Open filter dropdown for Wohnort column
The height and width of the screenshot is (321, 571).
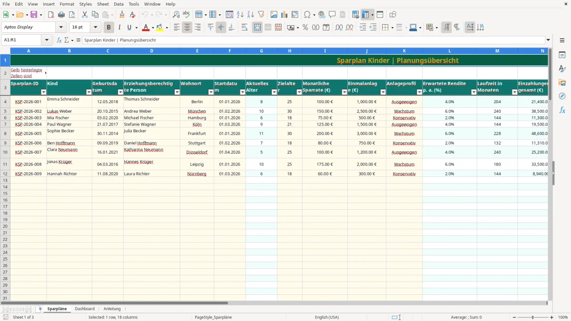(x=210, y=92)
